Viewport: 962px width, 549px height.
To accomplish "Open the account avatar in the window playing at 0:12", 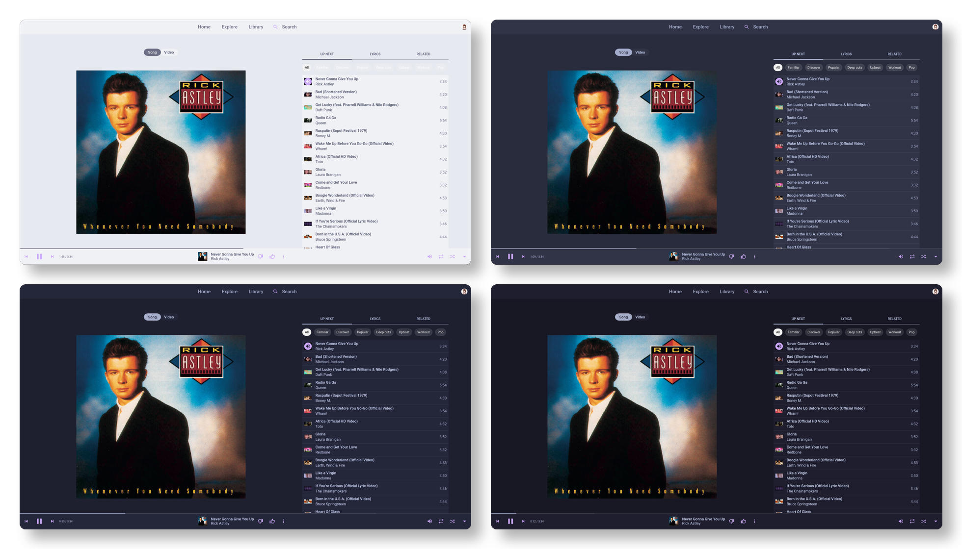I will pyautogui.click(x=935, y=292).
